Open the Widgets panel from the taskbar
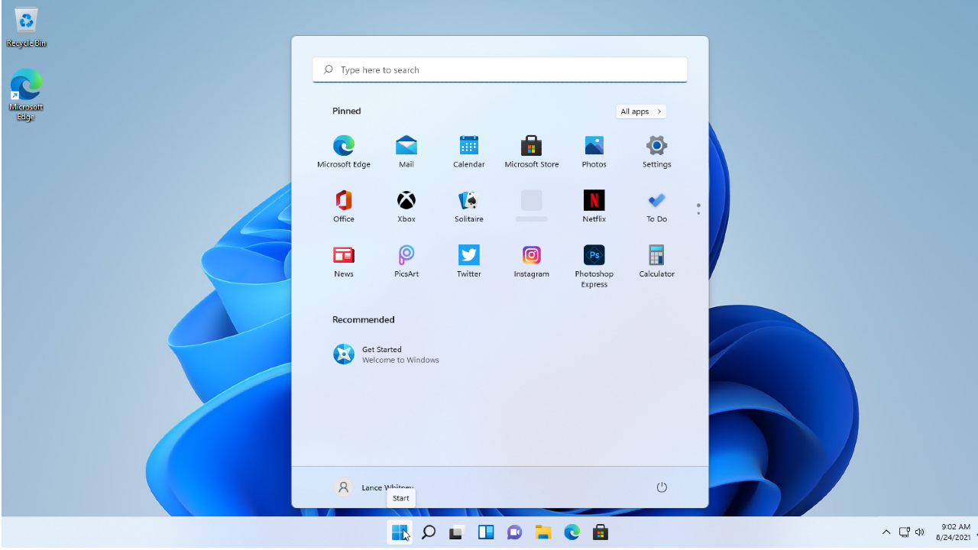The width and height of the screenshot is (978, 550). 485,532
